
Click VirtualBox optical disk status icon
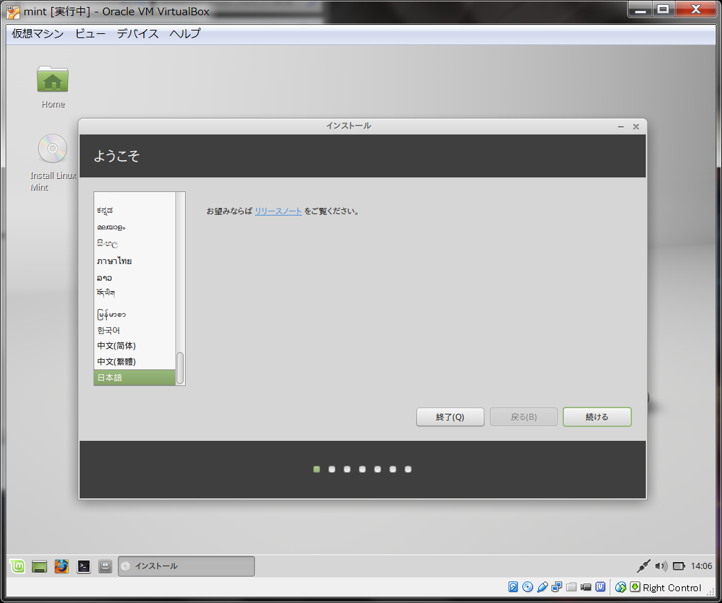point(528,588)
